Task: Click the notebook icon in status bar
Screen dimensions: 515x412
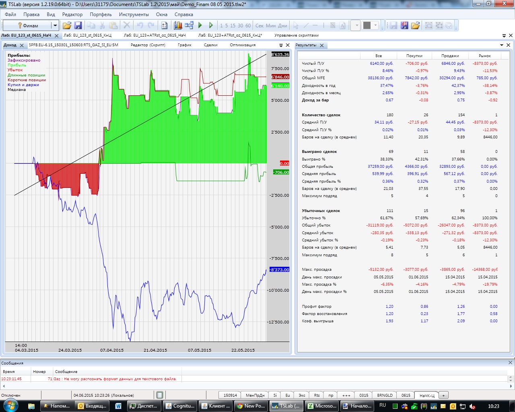Action: (x=160, y=395)
